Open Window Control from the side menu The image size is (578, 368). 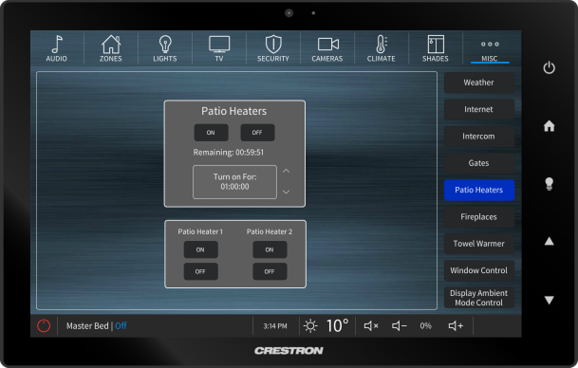pyautogui.click(x=479, y=270)
